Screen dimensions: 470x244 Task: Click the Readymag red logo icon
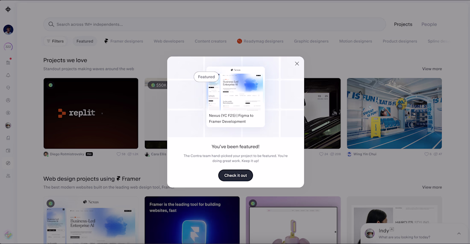click(x=239, y=41)
